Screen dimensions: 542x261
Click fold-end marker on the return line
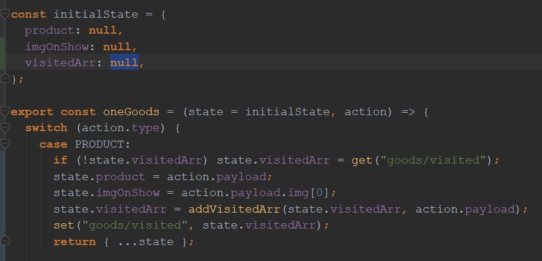pos(5,241)
